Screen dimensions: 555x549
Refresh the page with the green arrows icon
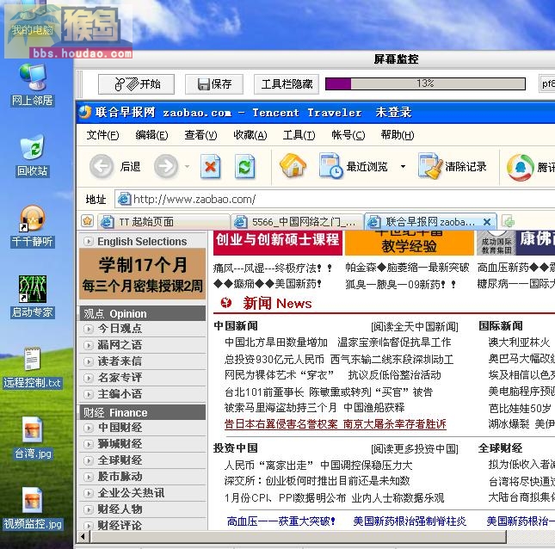tap(245, 166)
